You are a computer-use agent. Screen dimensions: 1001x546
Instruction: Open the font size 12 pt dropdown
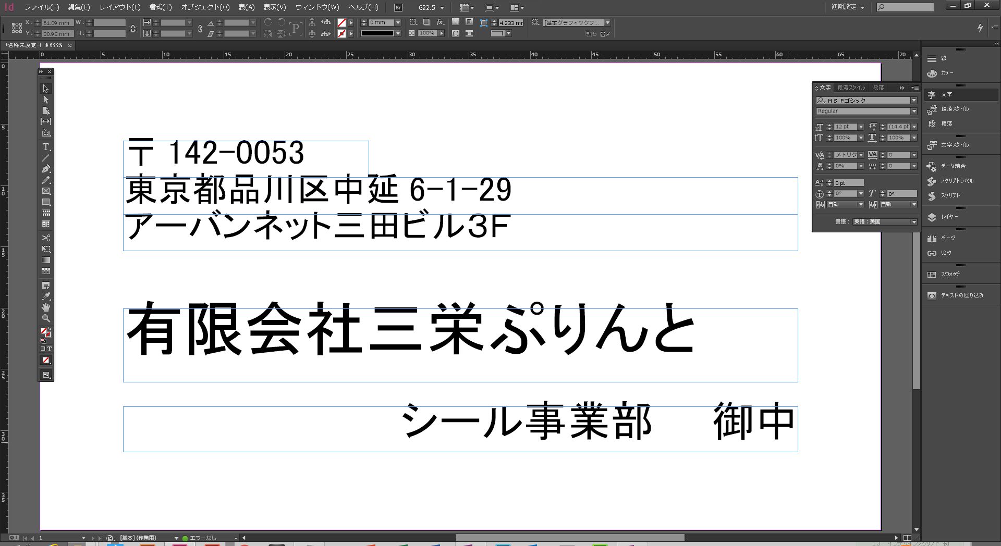point(861,127)
